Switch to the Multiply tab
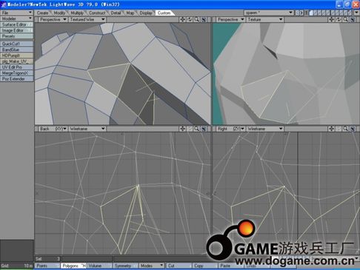Screen dimensions: 360x270 (x=77, y=13)
